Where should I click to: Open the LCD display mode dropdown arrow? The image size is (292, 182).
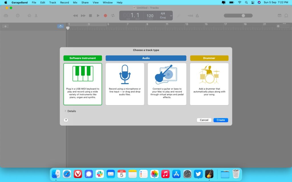coord(171,16)
